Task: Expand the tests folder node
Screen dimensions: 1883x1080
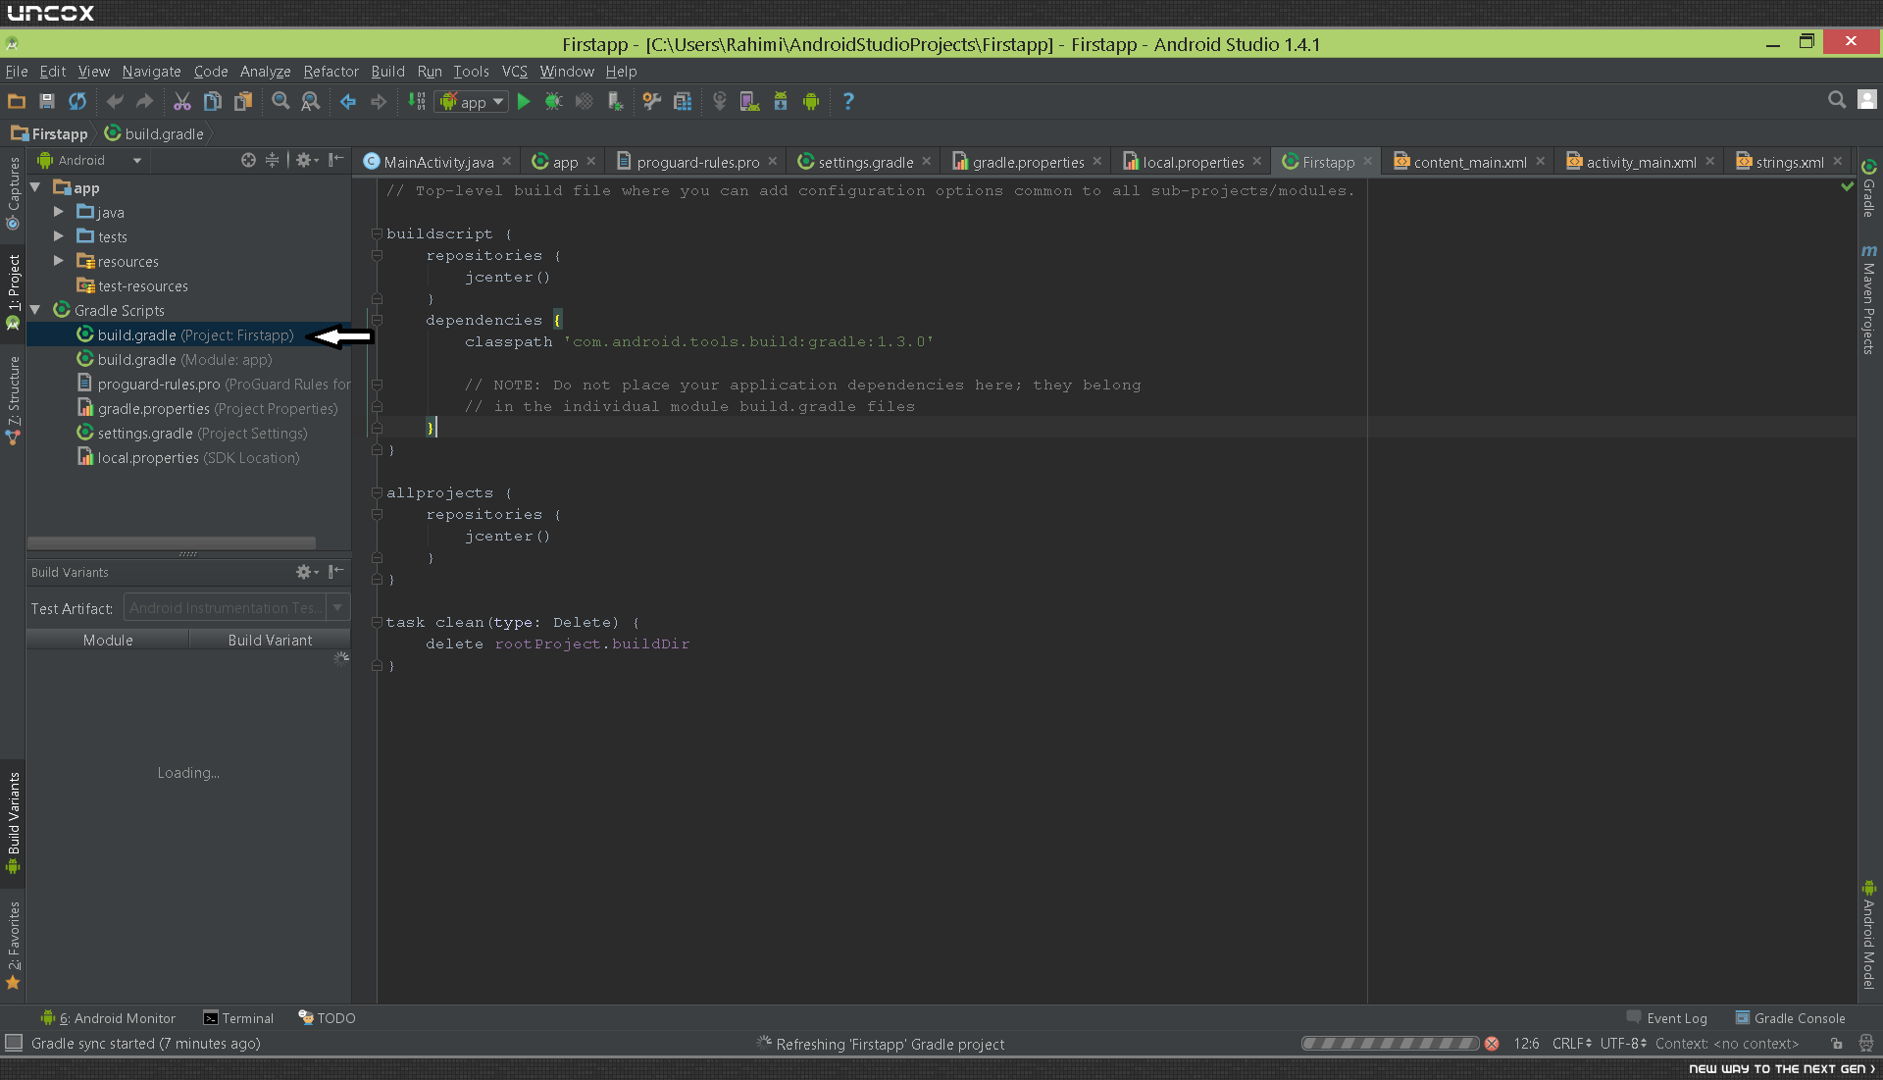Action: [x=59, y=236]
